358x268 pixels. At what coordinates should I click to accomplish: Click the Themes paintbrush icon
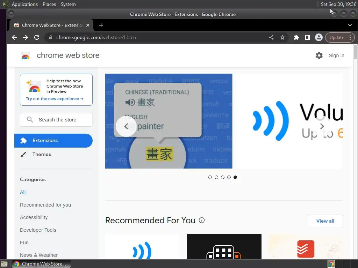pyautogui.click(x=23, y=155)
